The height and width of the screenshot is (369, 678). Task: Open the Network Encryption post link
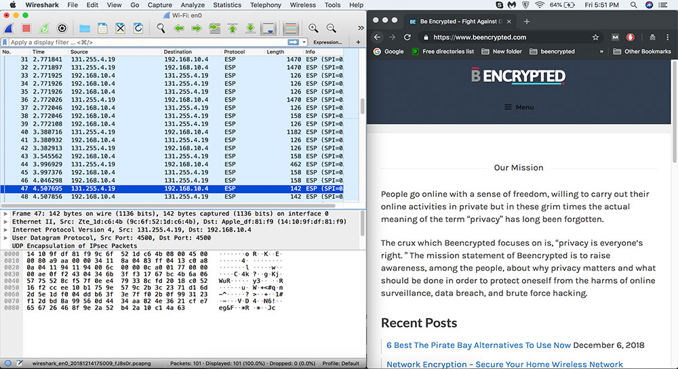[504, 364]
